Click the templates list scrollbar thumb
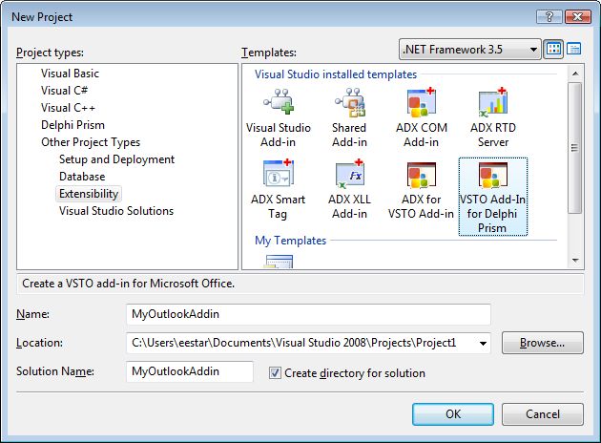Viewport: 601px width, 443px height. coord(575,148)
